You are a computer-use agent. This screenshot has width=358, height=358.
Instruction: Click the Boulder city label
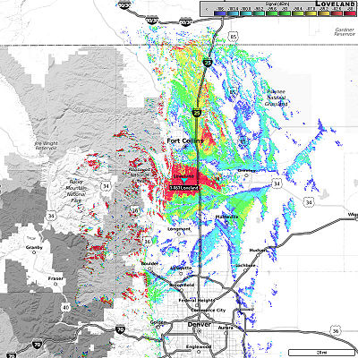[x=149, y=264]
